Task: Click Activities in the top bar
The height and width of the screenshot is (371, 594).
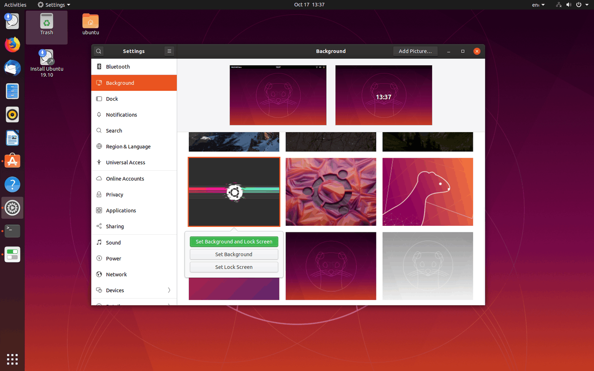Action: (15, 5)
